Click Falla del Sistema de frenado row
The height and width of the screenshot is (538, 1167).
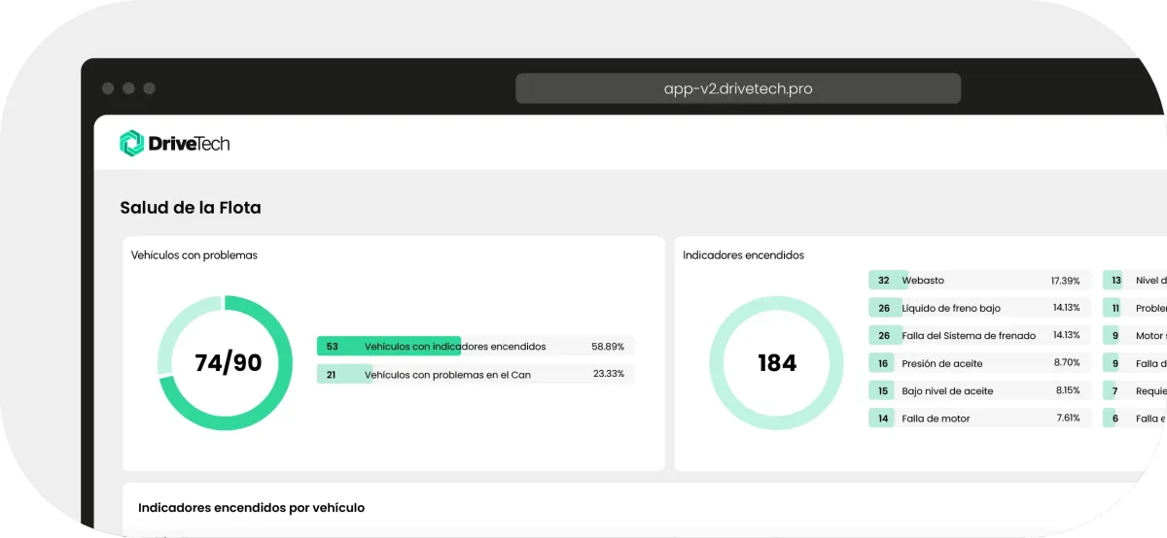click(979, 335)
